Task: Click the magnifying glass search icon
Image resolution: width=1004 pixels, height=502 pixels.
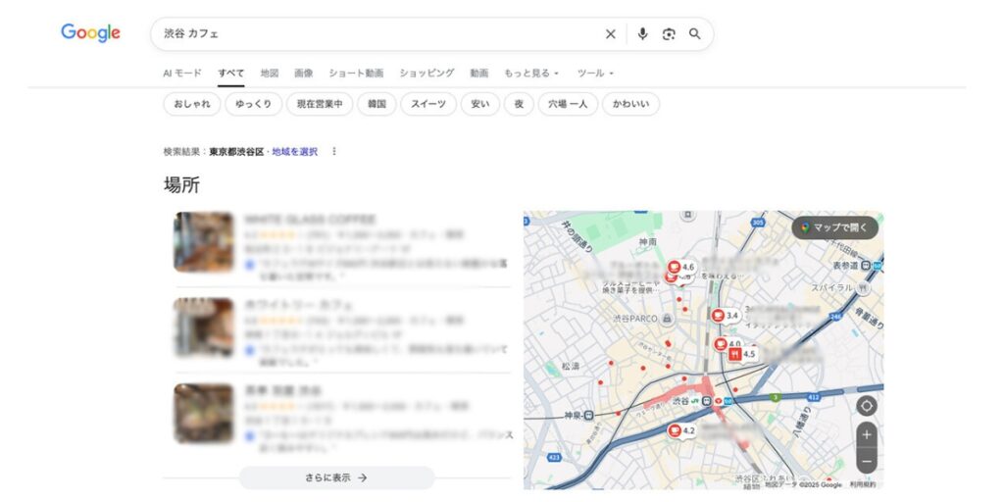Action: coord(695,34)
